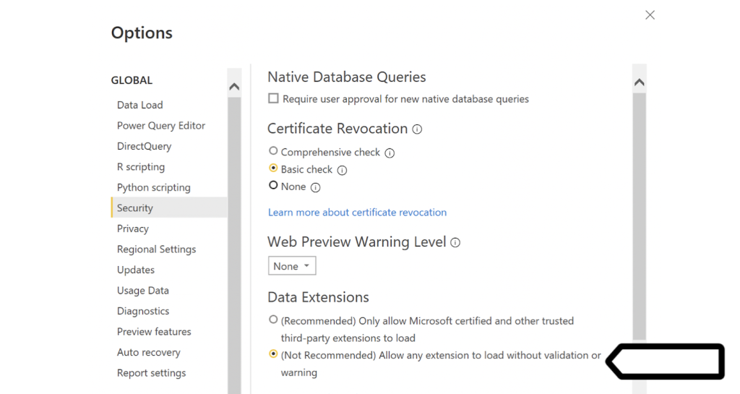Screen dimensions: 740x394
Task: Click the GLOBAL section heading
Action: (132, 80)
